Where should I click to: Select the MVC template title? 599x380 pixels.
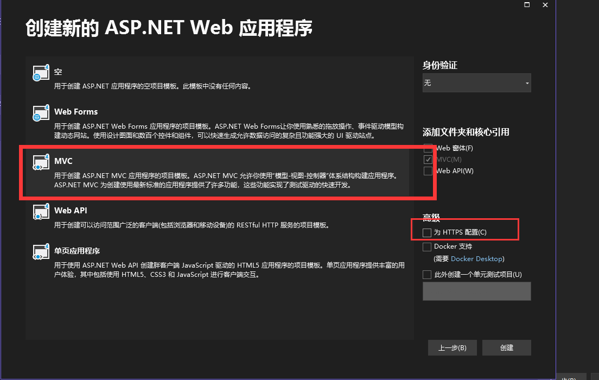[63, 161]
